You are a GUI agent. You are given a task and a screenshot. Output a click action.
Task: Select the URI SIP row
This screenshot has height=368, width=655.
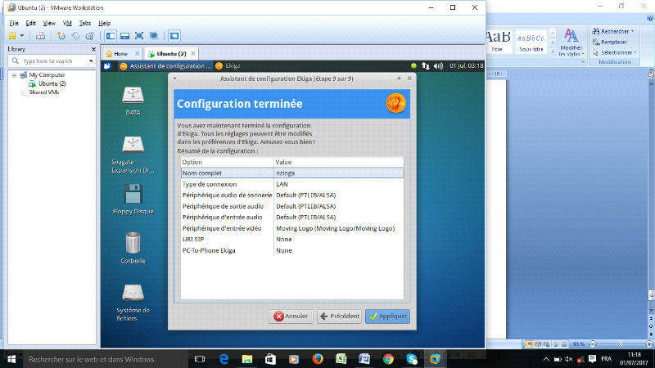tap(292, 240)
